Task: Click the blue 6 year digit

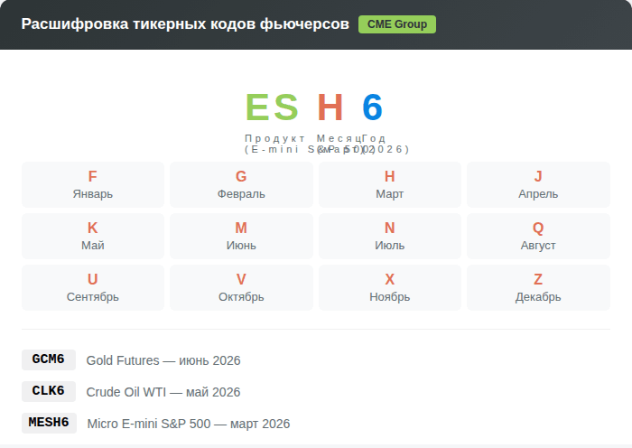Action: click(x=373, y=108)
